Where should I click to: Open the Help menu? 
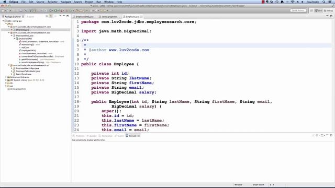click(x=119, y=2)
